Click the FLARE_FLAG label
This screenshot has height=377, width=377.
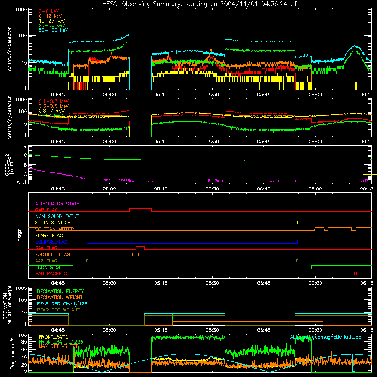[x=49, y=235]
